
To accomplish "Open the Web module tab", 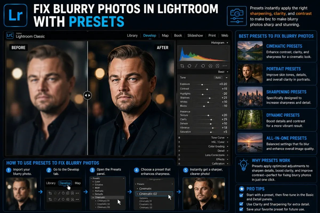I will click(x=225, y=35).
